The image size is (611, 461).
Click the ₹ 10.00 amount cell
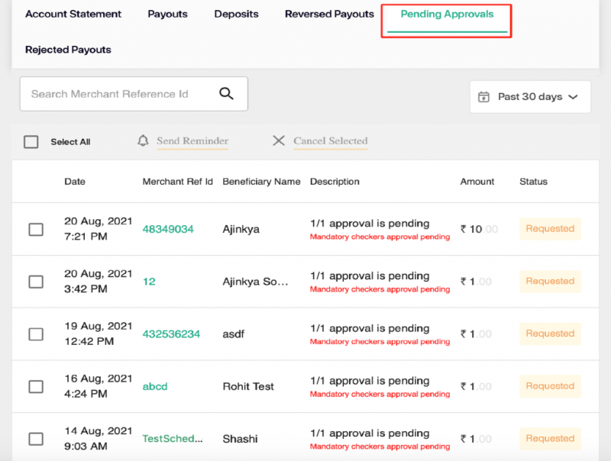480,229
